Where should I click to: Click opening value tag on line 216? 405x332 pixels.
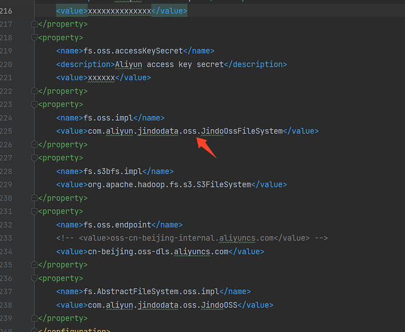(72, 11)
